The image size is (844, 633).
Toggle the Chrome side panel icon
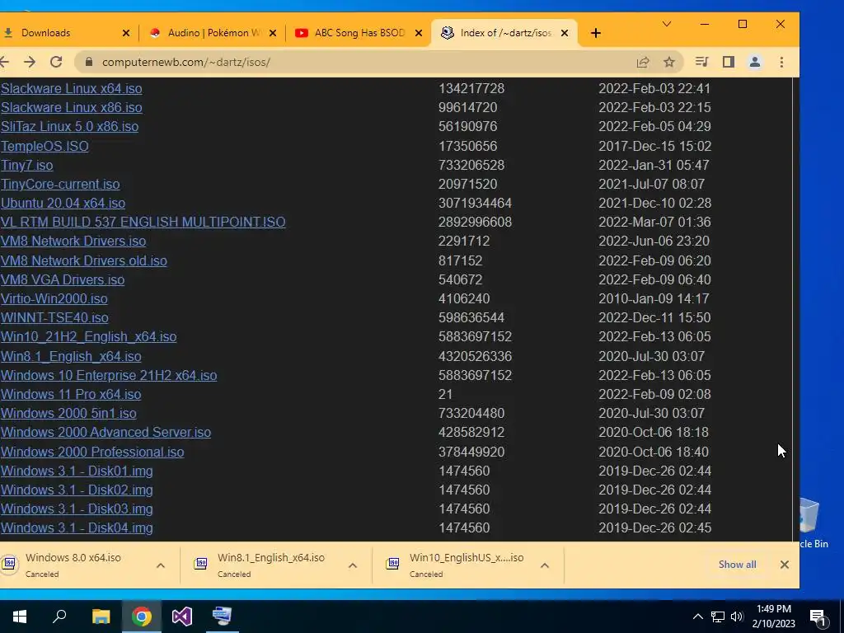click(729, 62)
